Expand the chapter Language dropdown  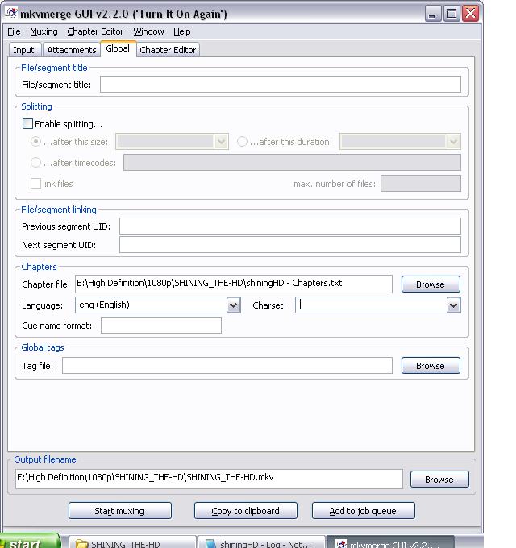(x=234, y=305)
